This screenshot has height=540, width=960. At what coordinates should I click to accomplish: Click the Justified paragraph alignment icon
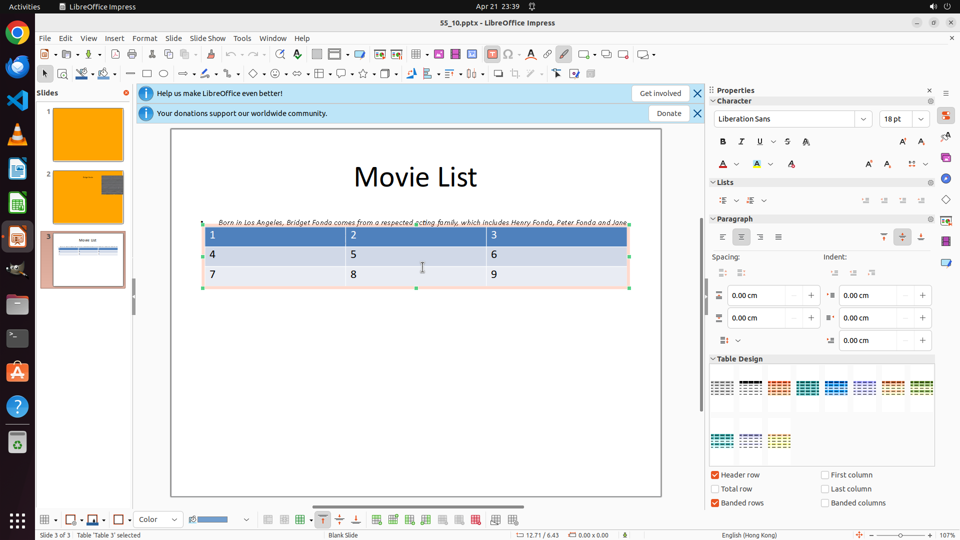778,237
